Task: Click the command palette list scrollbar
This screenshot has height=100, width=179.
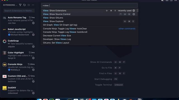Action: tap(138, 11)
